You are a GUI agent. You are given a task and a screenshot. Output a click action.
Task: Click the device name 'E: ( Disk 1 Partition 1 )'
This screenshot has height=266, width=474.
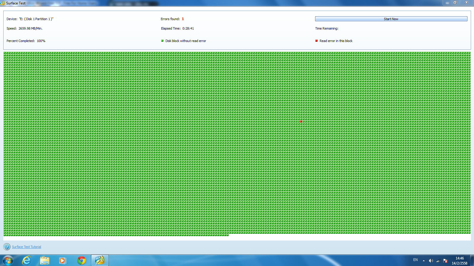click(x=36, y=19)
